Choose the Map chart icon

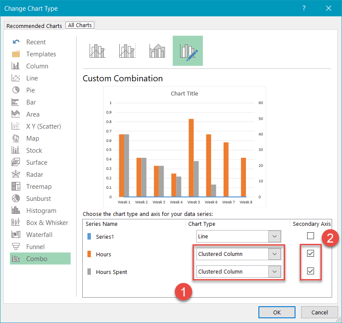[16, 138]
